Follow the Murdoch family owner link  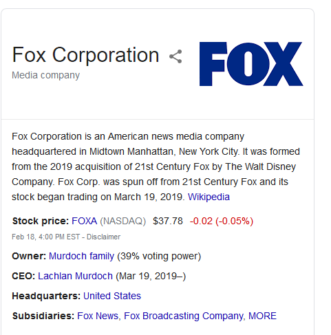[x=81, y=256]
